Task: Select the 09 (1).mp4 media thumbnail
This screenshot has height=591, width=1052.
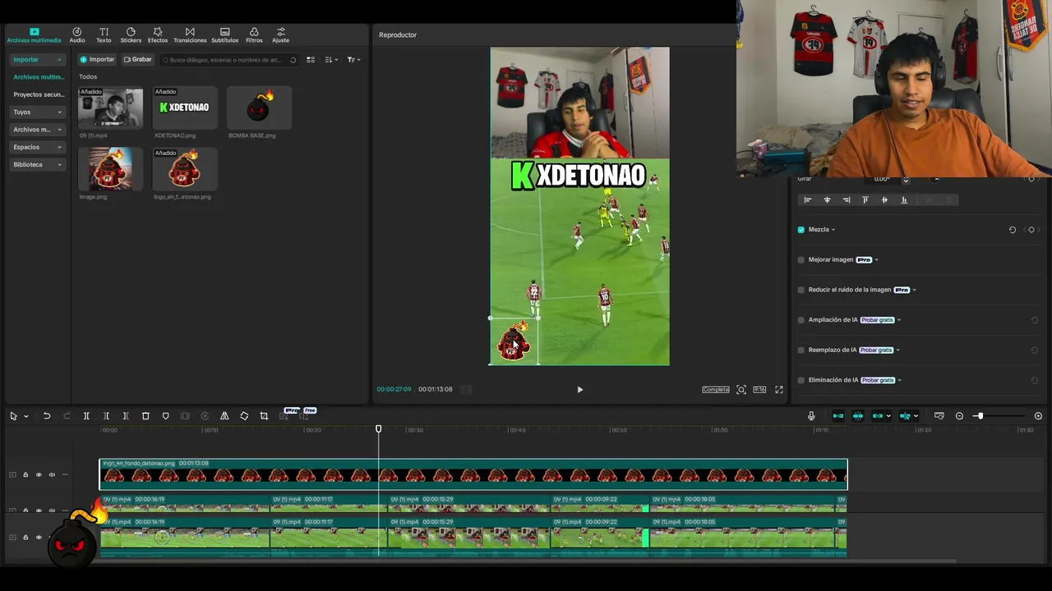Action: pyautogui.click(x=110, y=108)
